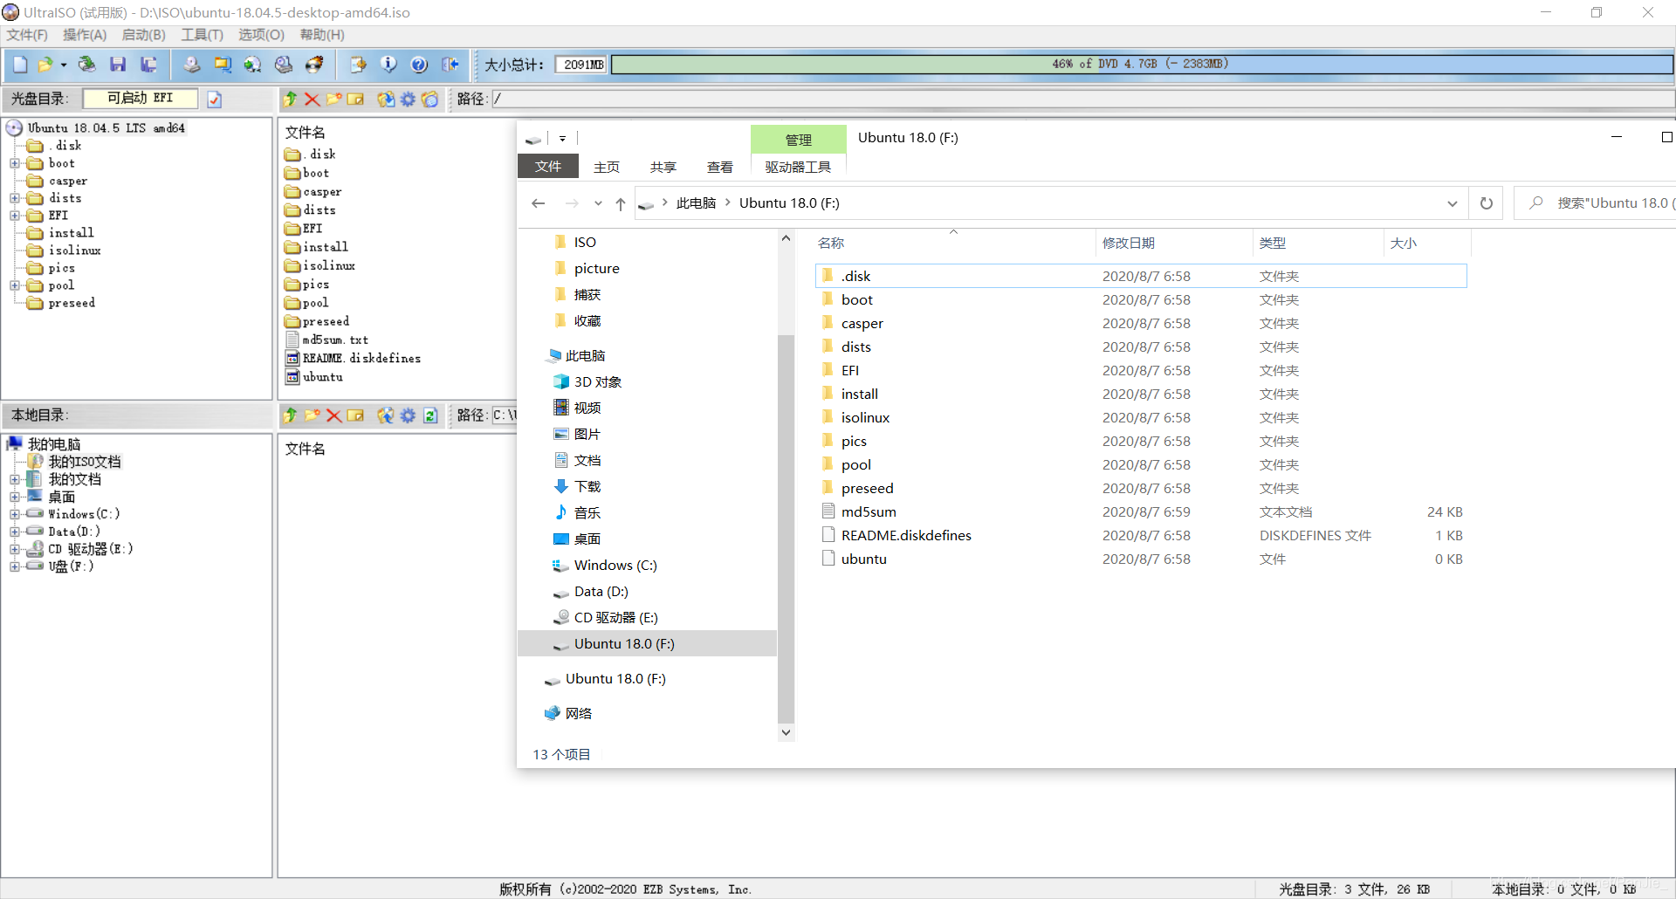Click the 可启动 EFI boot type button
Image resolution: width=1676 pixels, height=899 pixels.
(x=141, y=99)
